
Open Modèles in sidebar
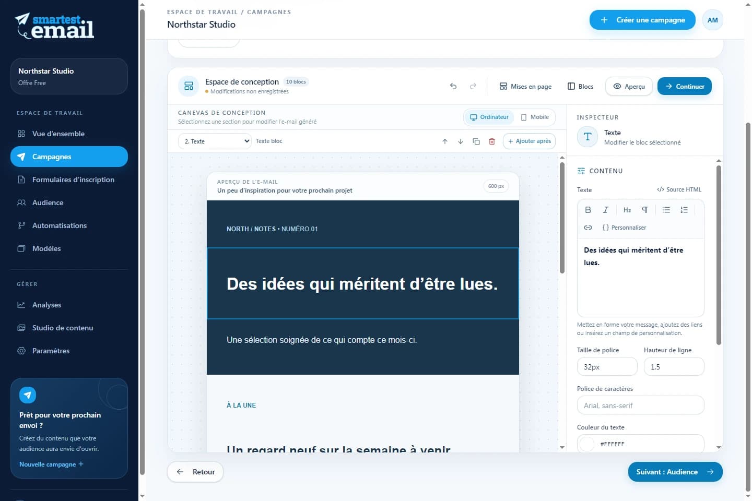coord(69,248)
